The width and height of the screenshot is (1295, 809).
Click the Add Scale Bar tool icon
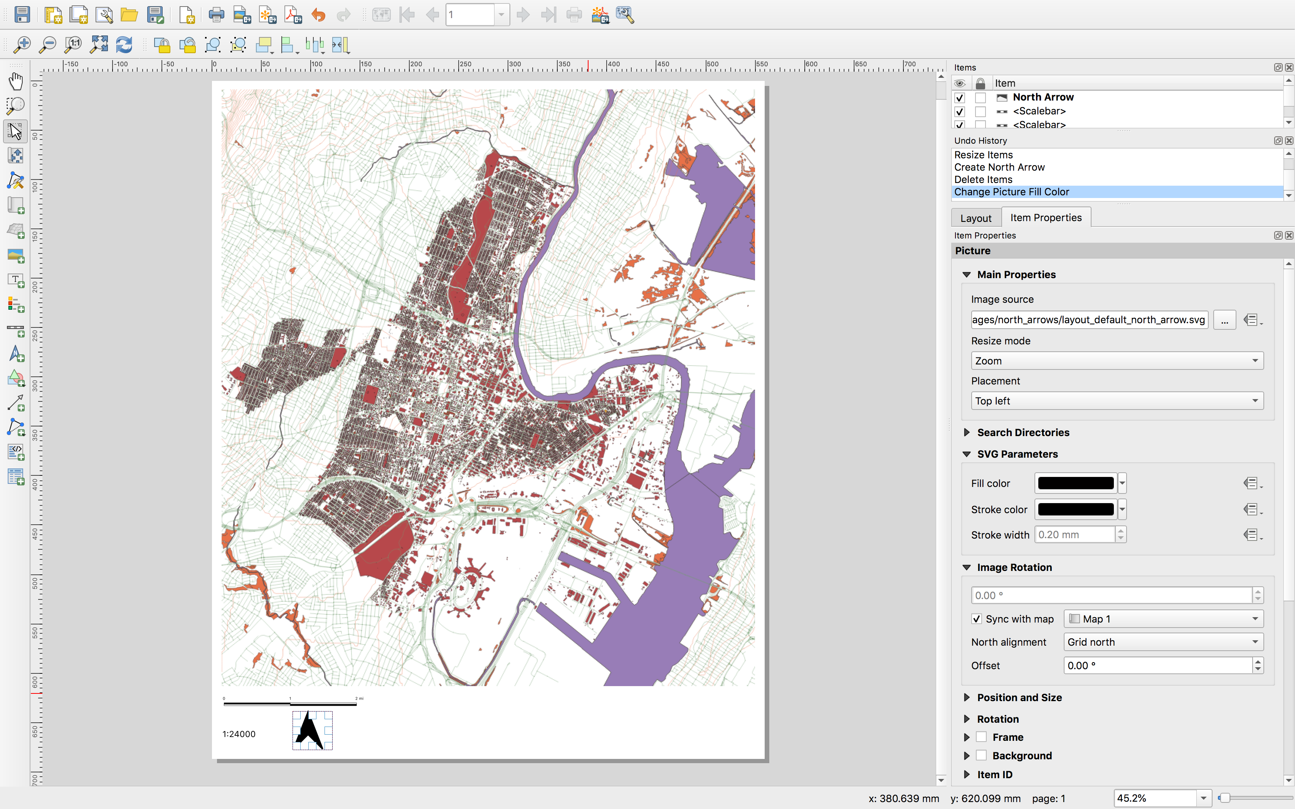[15, 330]
